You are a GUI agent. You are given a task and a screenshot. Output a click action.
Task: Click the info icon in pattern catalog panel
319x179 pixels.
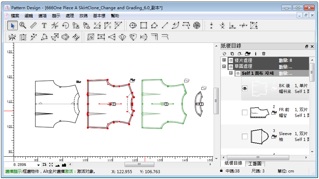[255, 53]
